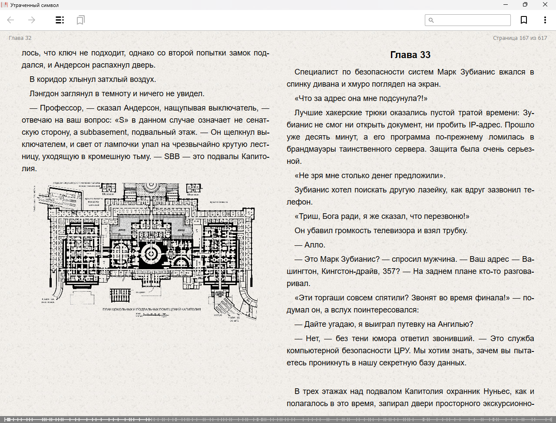Click the magnifier icon in search box
556x423 pixels.
pos(431,20)
